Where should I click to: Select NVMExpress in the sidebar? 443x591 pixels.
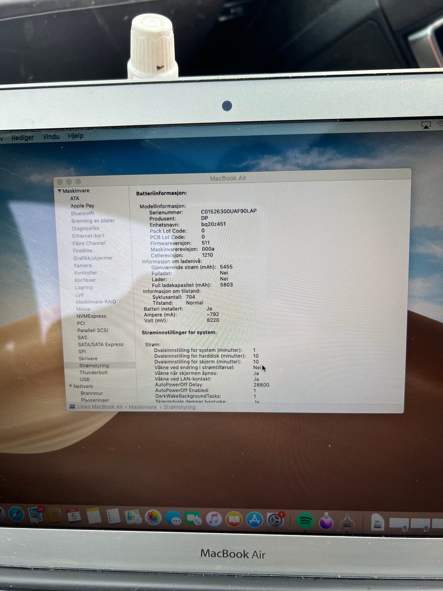coord(91,316)
